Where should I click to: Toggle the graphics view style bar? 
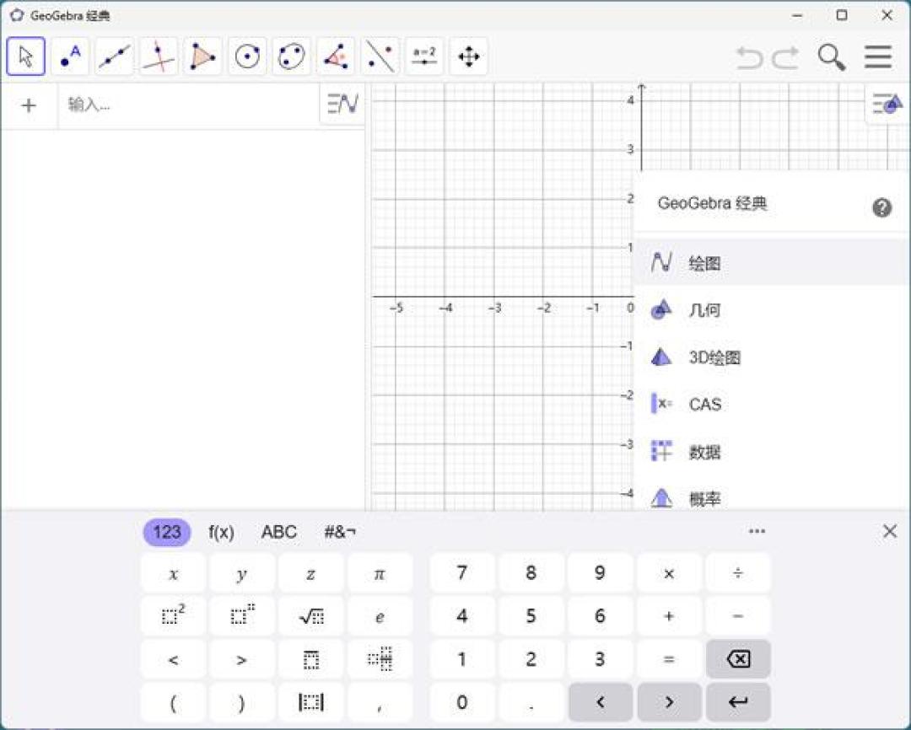coord(887,104)
